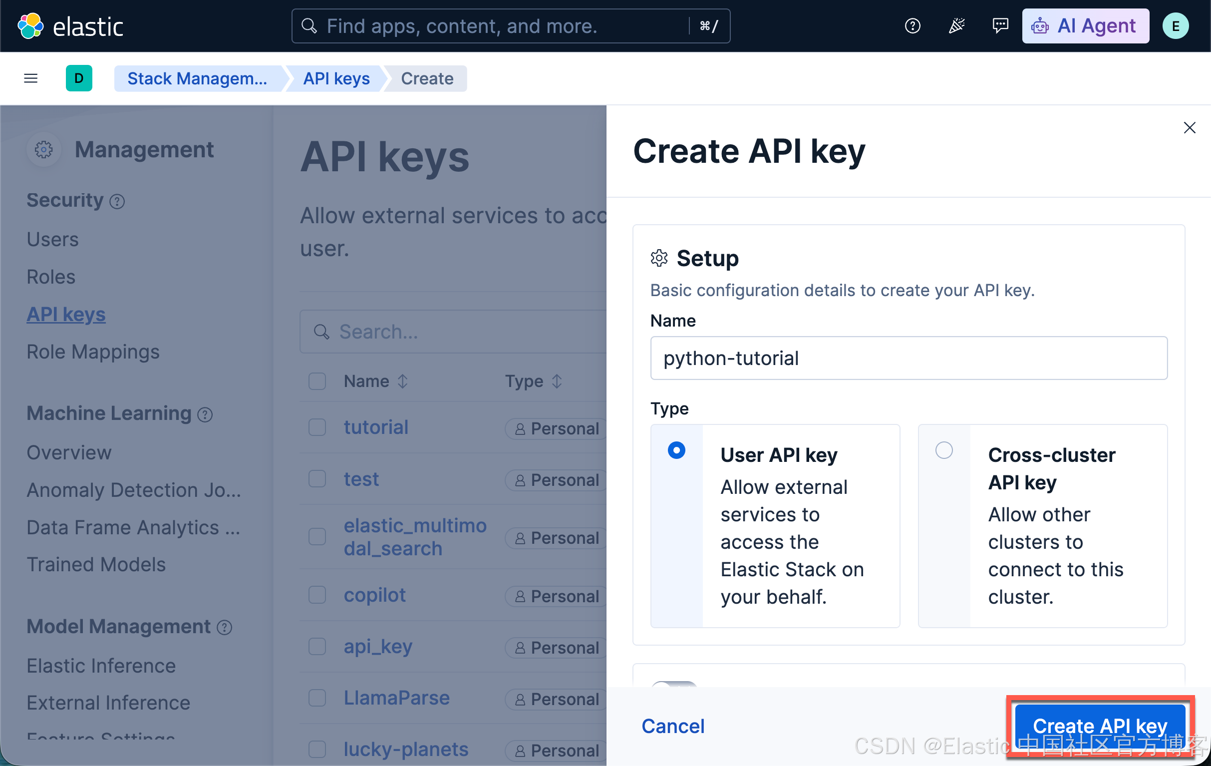Open the copilot API key
This screenshot has width=1211, height=766.
coord(375,595)
